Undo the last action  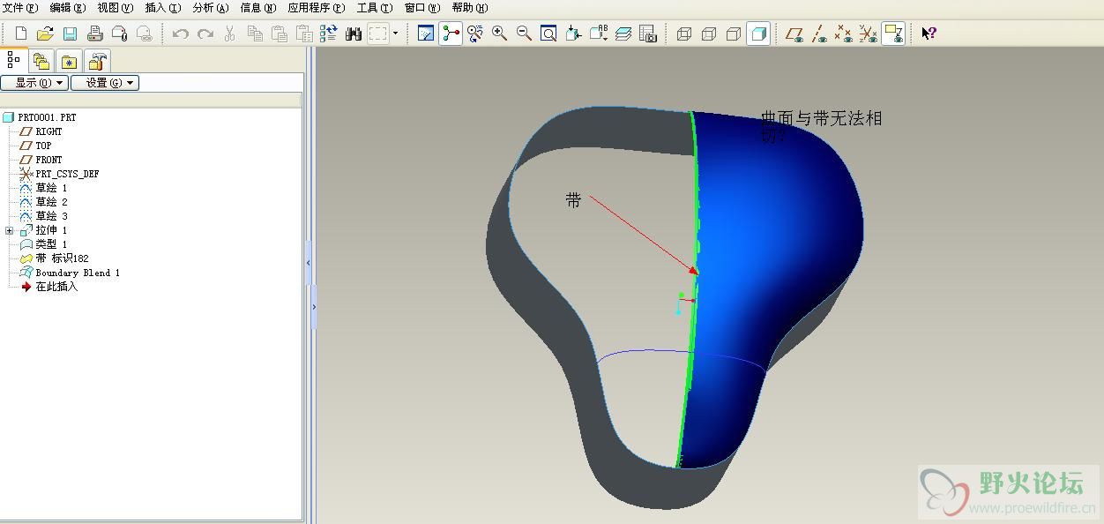pyautogui.click(x=181, y=34)
